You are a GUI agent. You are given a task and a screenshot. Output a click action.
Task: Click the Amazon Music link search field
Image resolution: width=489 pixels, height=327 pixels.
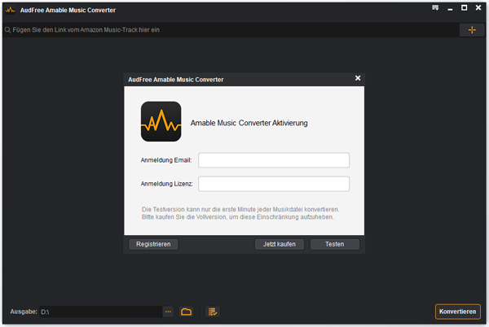231,30
